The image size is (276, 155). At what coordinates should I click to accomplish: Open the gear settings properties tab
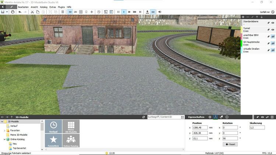point(210,117)
